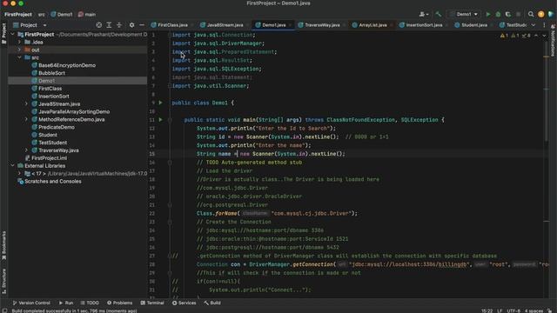Run main method gutter arrow on line 11
The image size is (557, 313).
point(160,120)
